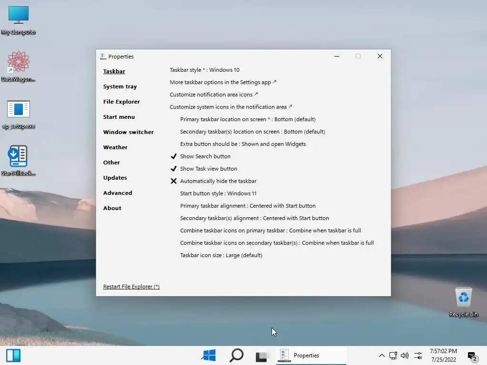Select ep_setup.exe on the desktop
The height and width of the screenshot is (365, 487).
coord(19,114)
